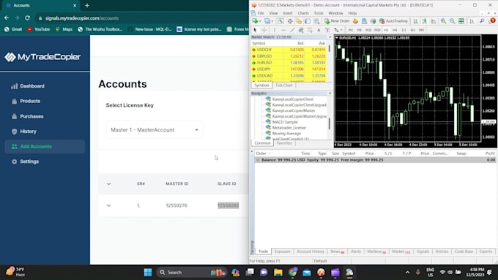Zoom in on the EURUSD chart
The height and width of the screenshot is (280, 498).
click(443, 21)
